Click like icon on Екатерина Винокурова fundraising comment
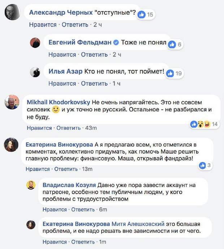The width and height of the screenshot is (224, 249). click(202, 165)
